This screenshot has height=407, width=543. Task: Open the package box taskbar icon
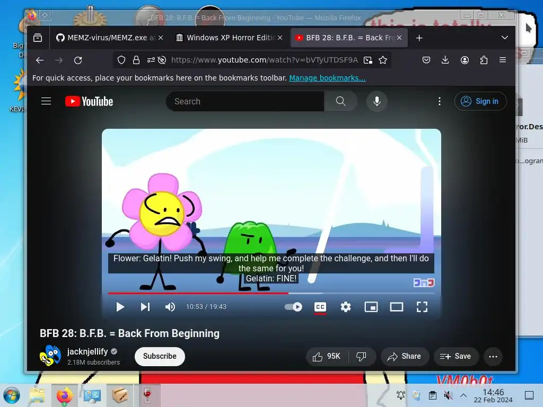click(120, 395)
